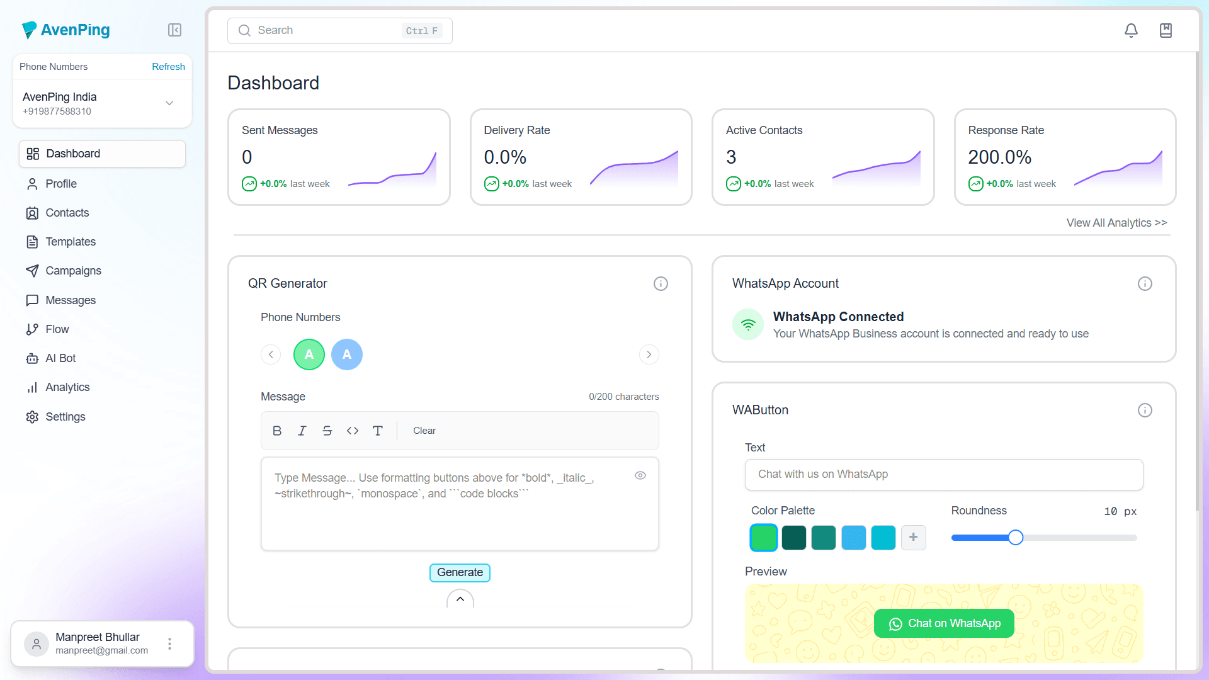
Task: Expand AvenPing India phone number dropdown
Action: (x=169, y=103)
